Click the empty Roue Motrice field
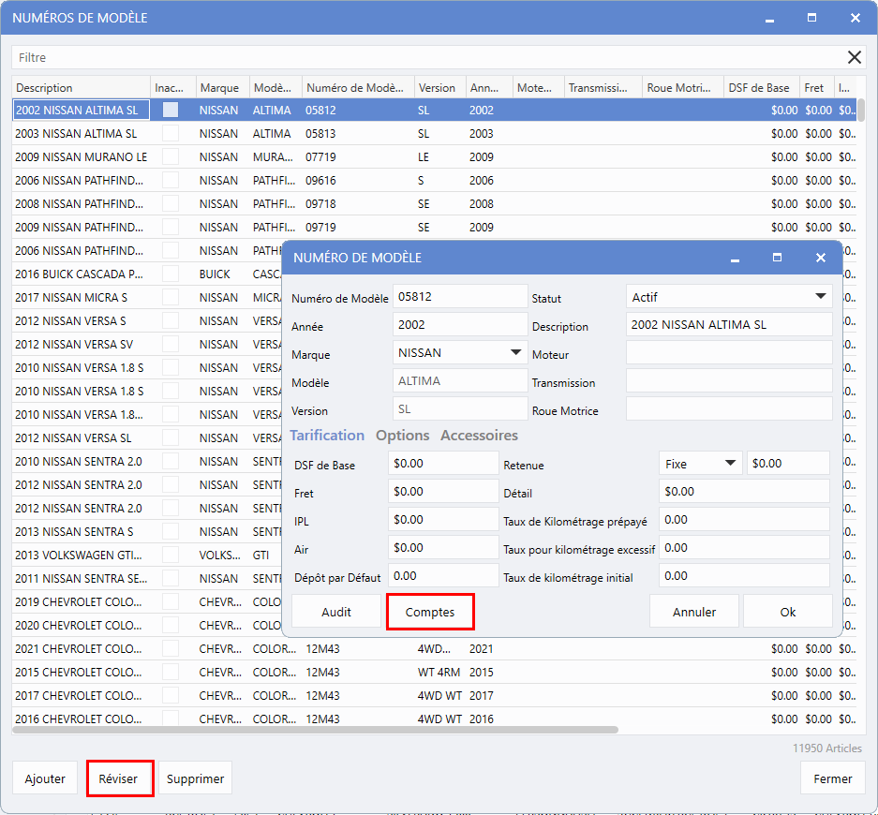The height and width of the screenshot is (815, 878). click(x=728, y=408)
